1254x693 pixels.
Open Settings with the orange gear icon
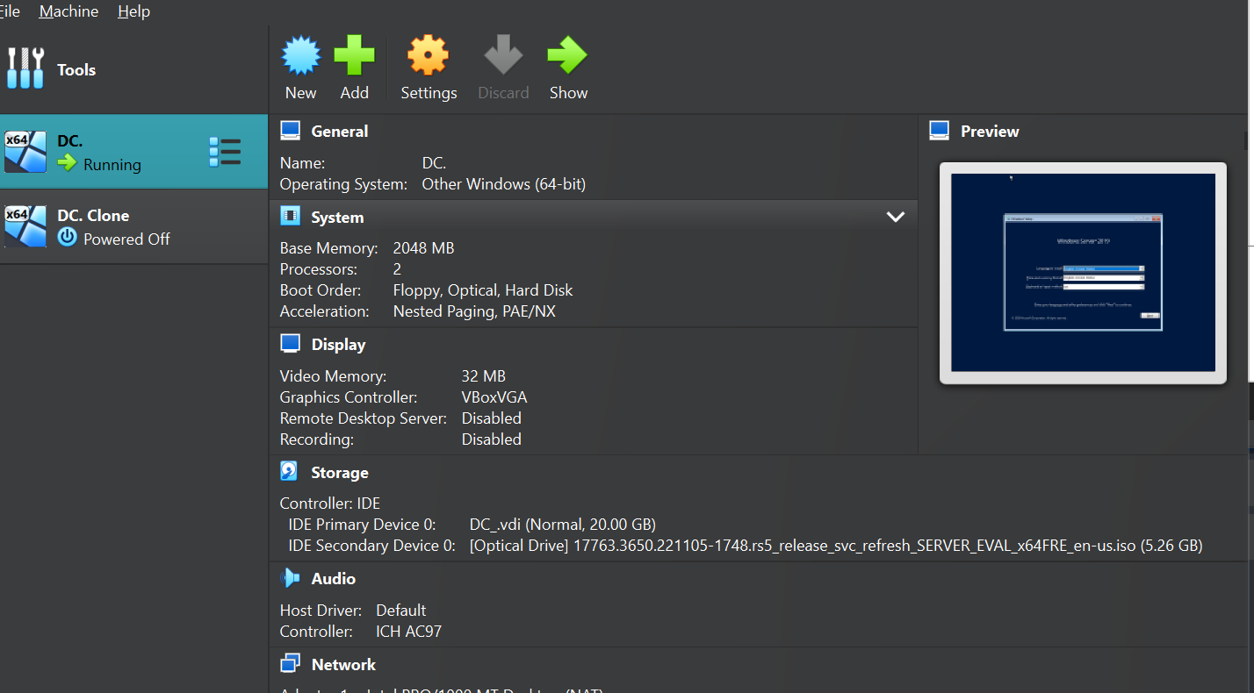(429, 55)
